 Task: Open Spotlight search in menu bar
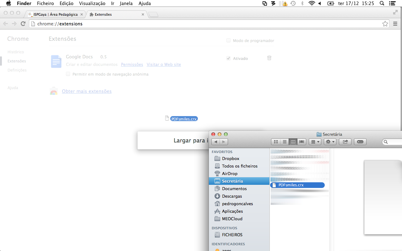(382, 3)
